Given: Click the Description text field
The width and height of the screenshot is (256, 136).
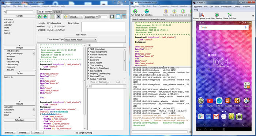Looking at the screenshot, I should click(x=103, y=27).
